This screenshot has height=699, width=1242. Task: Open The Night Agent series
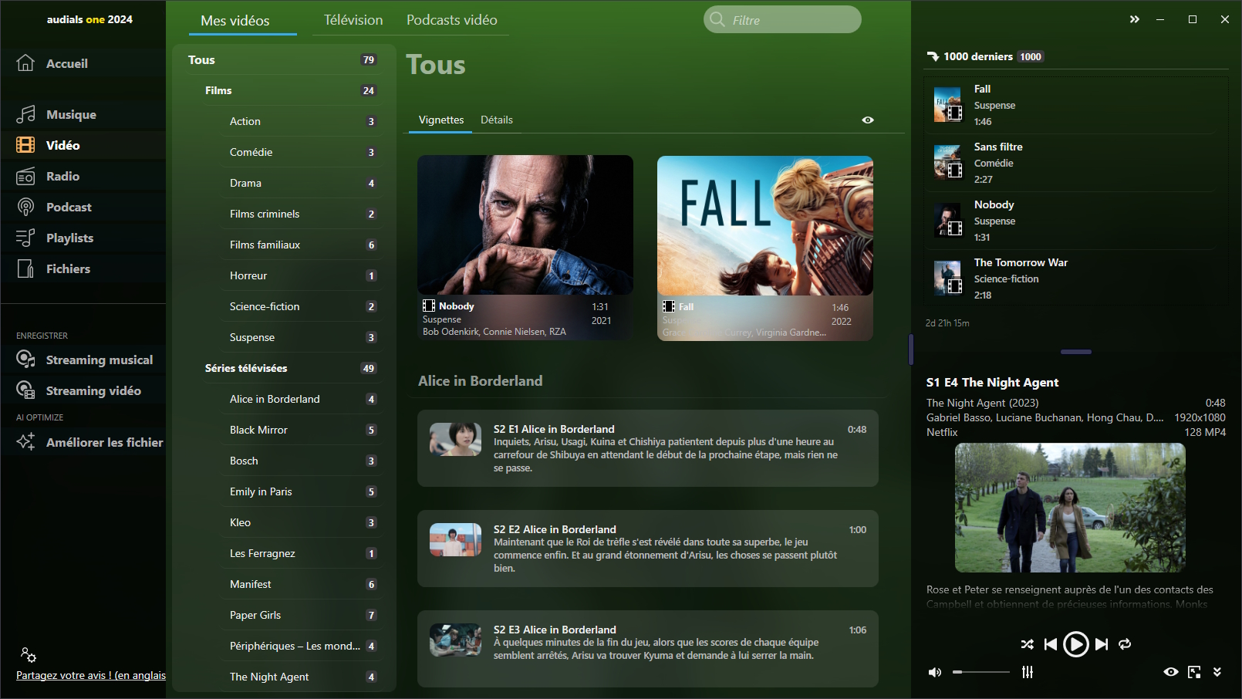coord(302,677)
